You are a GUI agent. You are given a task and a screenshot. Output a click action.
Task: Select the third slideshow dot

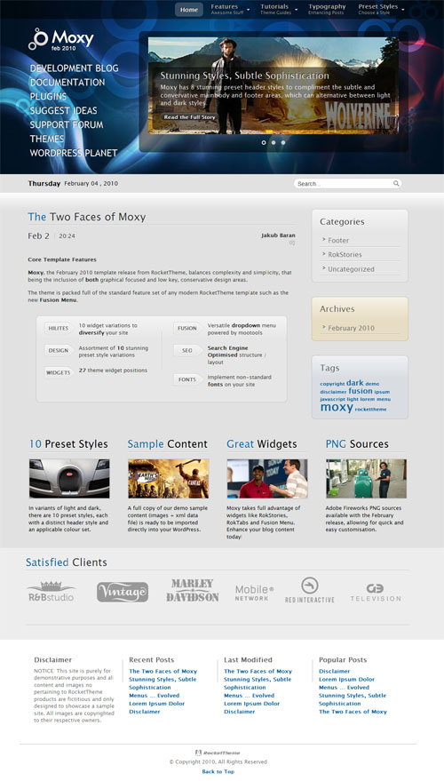[x=283, y=142]
